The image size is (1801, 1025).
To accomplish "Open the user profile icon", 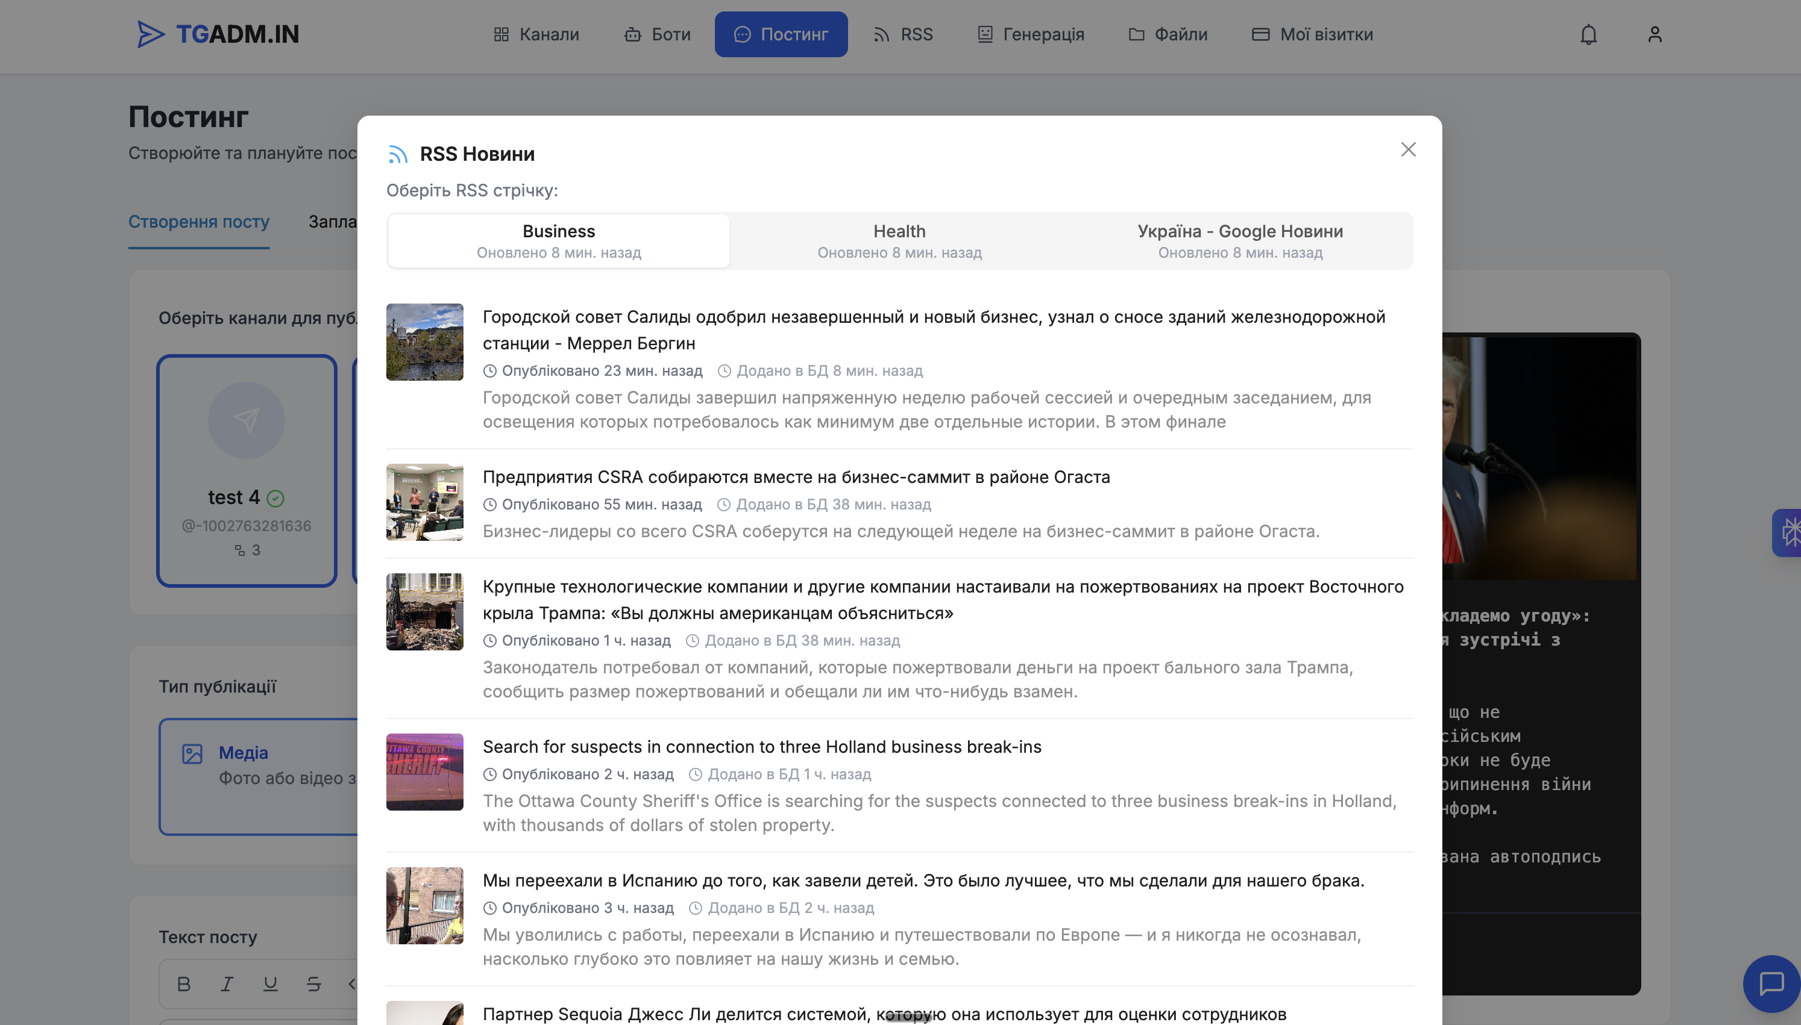I will [x=1654, y=34].
